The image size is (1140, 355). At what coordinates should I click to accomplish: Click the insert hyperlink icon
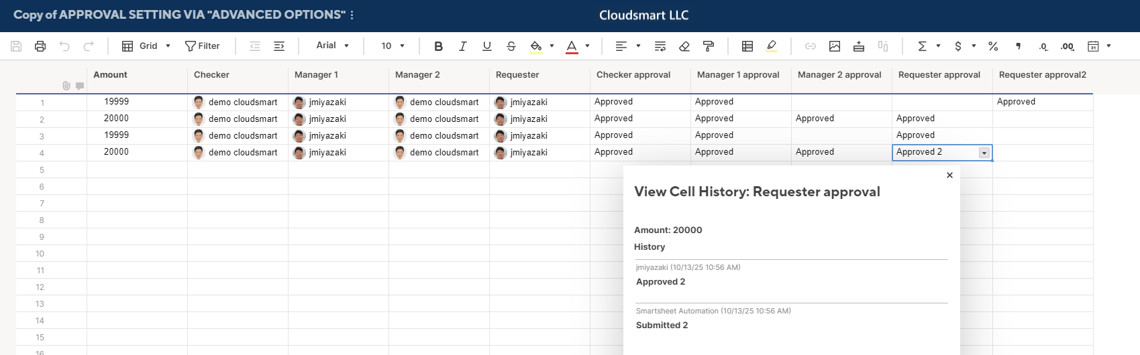811,46
